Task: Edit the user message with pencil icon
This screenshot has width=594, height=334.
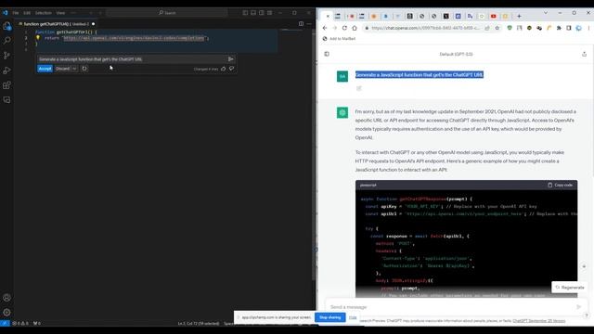Action: (x=359, y=88)
